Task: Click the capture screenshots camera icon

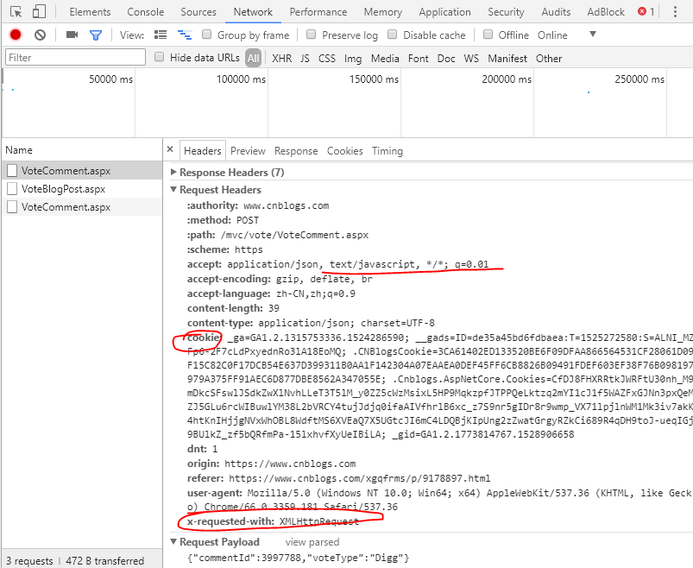Action: pyautogui.click(x=72, y=35)
